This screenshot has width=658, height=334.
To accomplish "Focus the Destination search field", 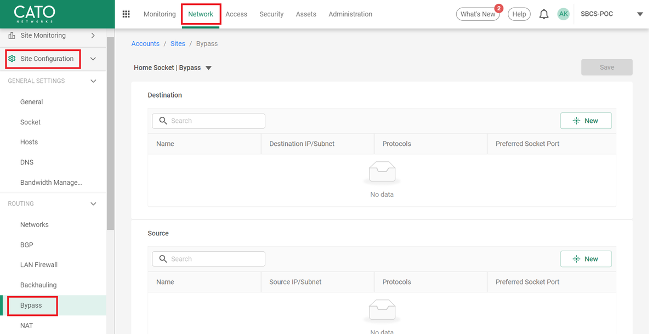I will (208, 121).
